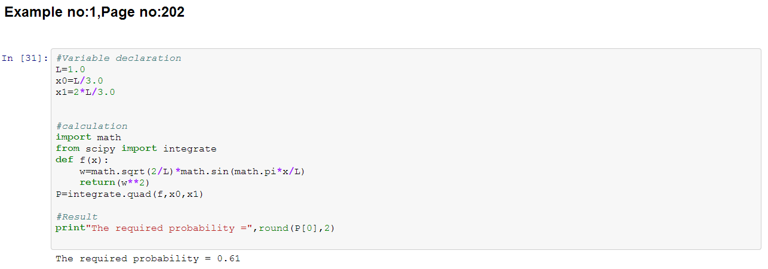Viewport: 768px width, 269px height.
Task: Click the "#calculation" comment
Action: 91,126
